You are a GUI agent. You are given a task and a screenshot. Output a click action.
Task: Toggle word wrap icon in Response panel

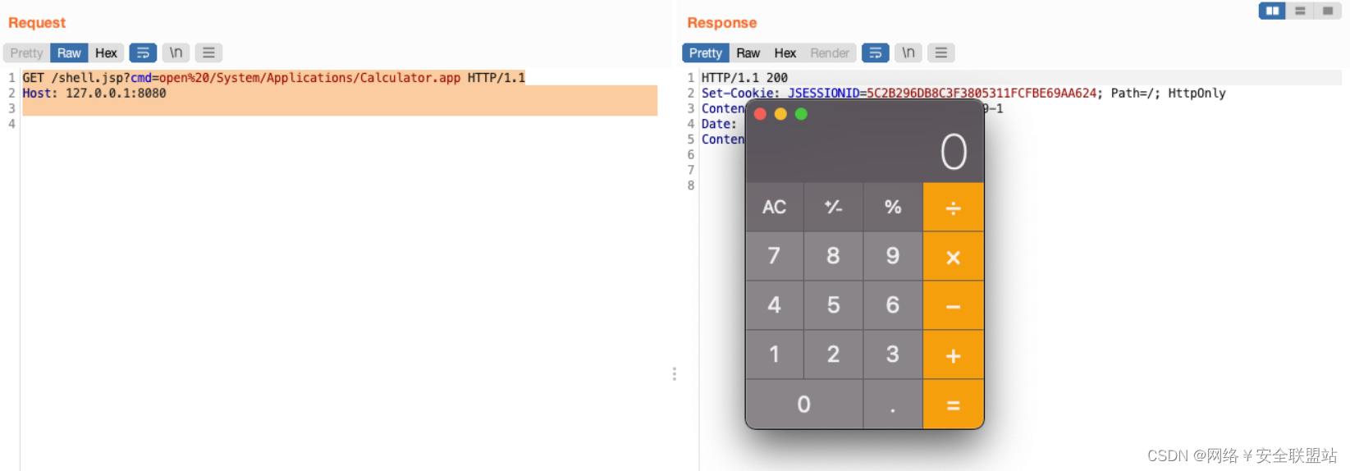pos(875,53)
